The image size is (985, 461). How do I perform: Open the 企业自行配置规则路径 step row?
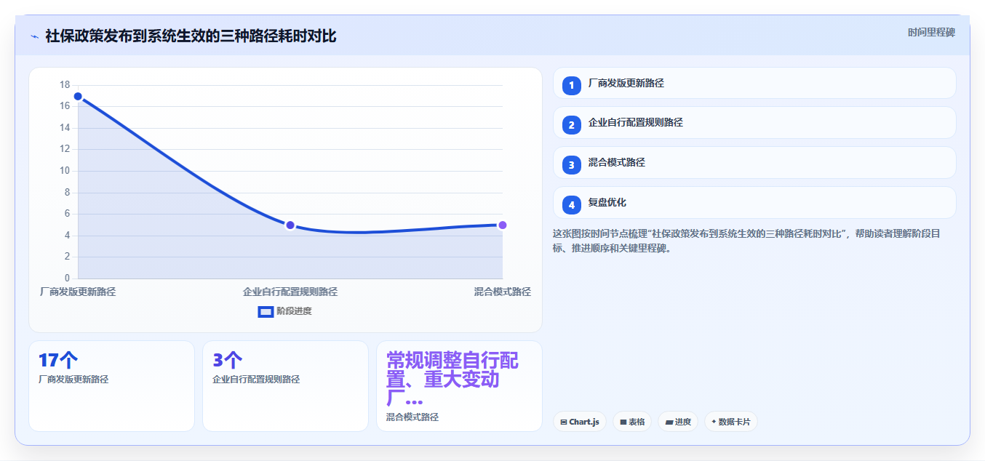(754, 123)
